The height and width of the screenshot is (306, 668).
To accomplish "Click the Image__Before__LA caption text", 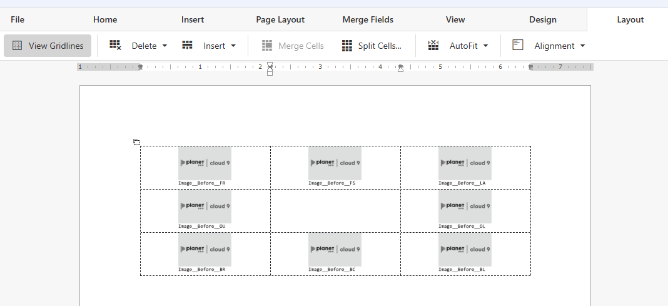I will [x=462, y=183].
